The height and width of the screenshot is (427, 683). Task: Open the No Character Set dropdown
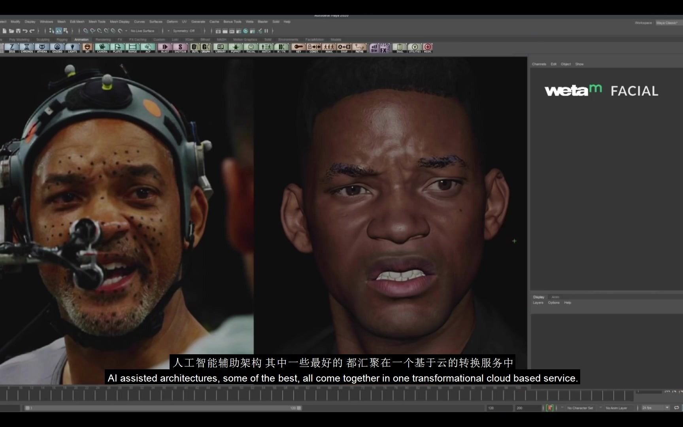[x=580, y=408]
